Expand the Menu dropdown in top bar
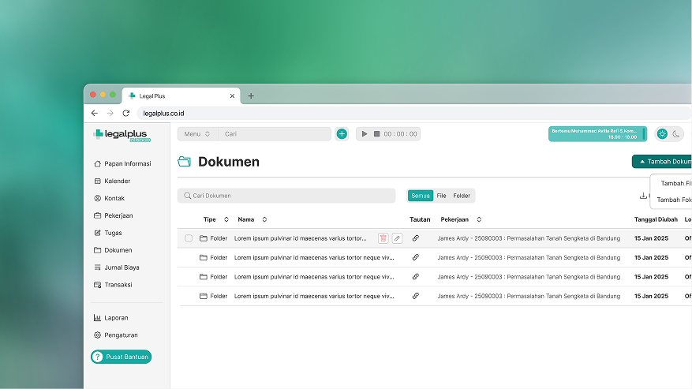Screen dimensions: 692x389 coord(196,134)
